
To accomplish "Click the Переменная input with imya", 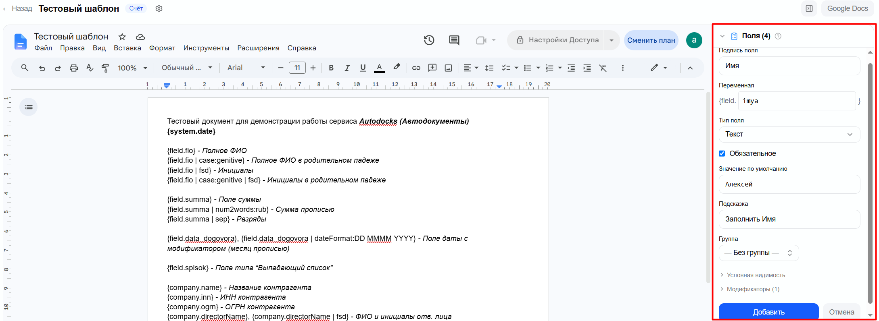I will [797, 101].
